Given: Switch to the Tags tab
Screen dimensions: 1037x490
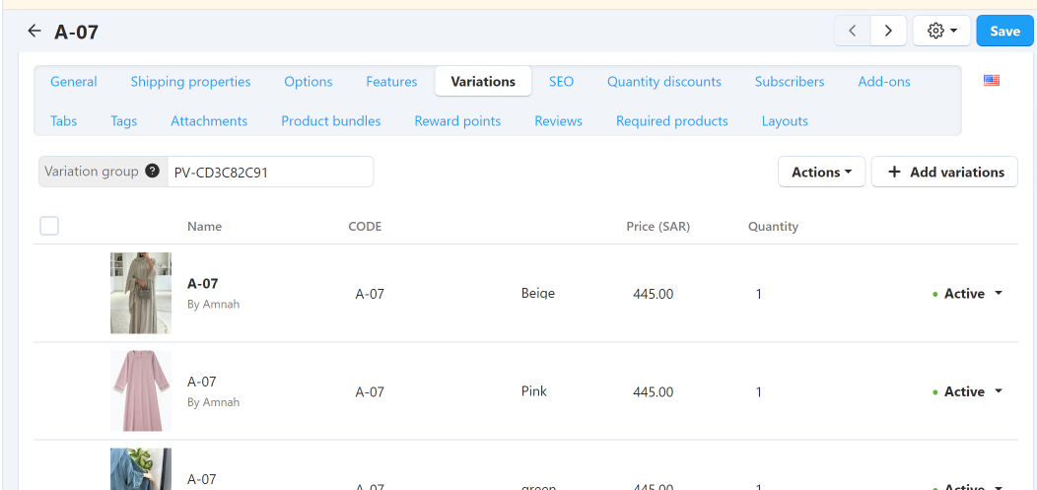Looking at the screenshot, I should [x=123, y=121].
